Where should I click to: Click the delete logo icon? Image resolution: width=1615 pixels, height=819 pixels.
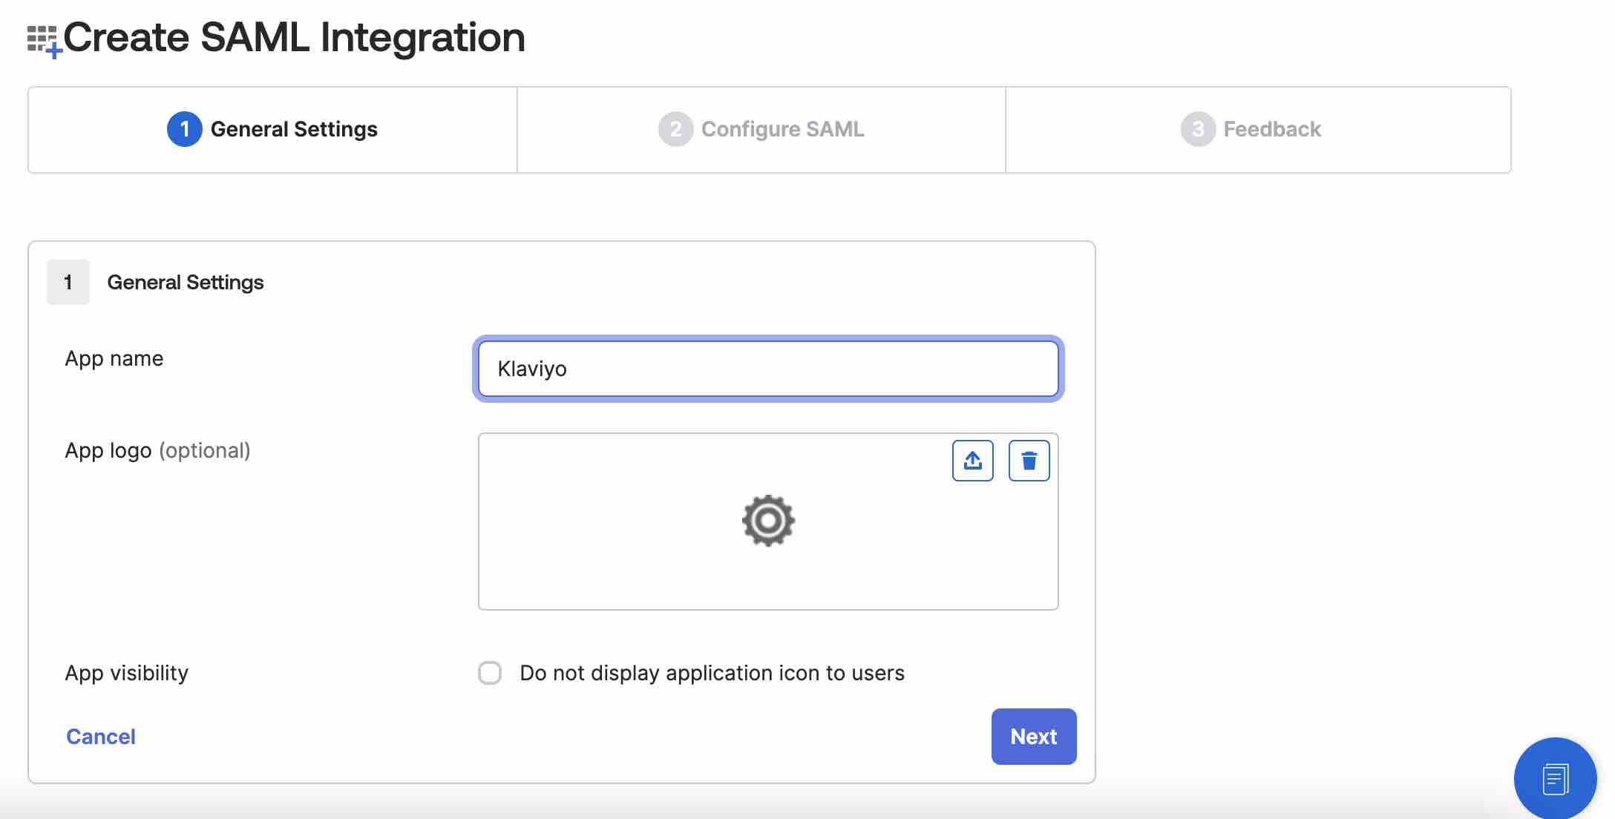coord(1029,460)
